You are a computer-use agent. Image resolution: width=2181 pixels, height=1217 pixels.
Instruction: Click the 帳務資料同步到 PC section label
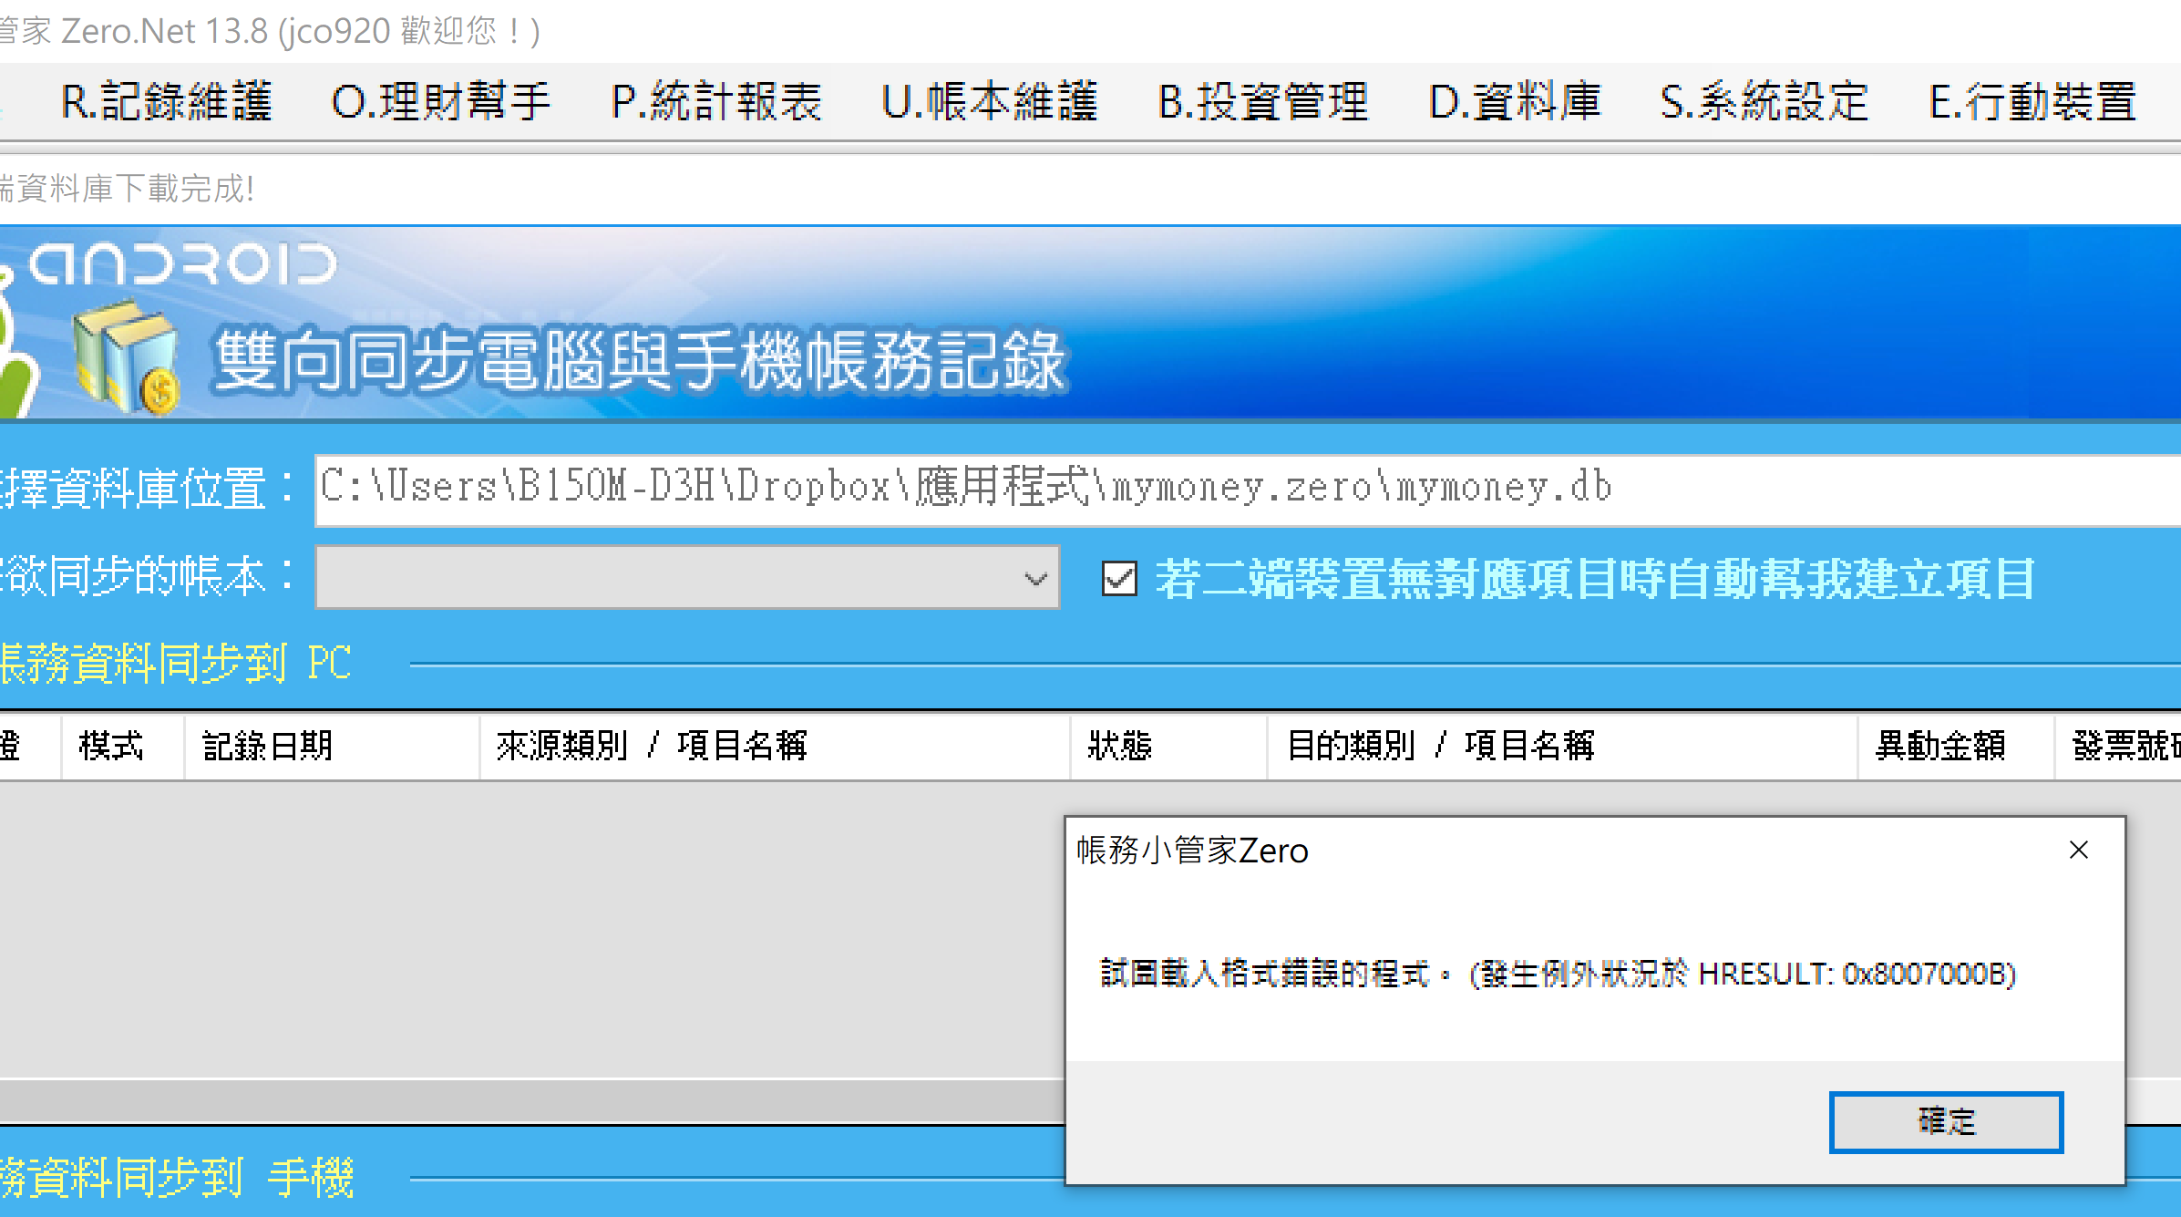(x=176, y=663)
